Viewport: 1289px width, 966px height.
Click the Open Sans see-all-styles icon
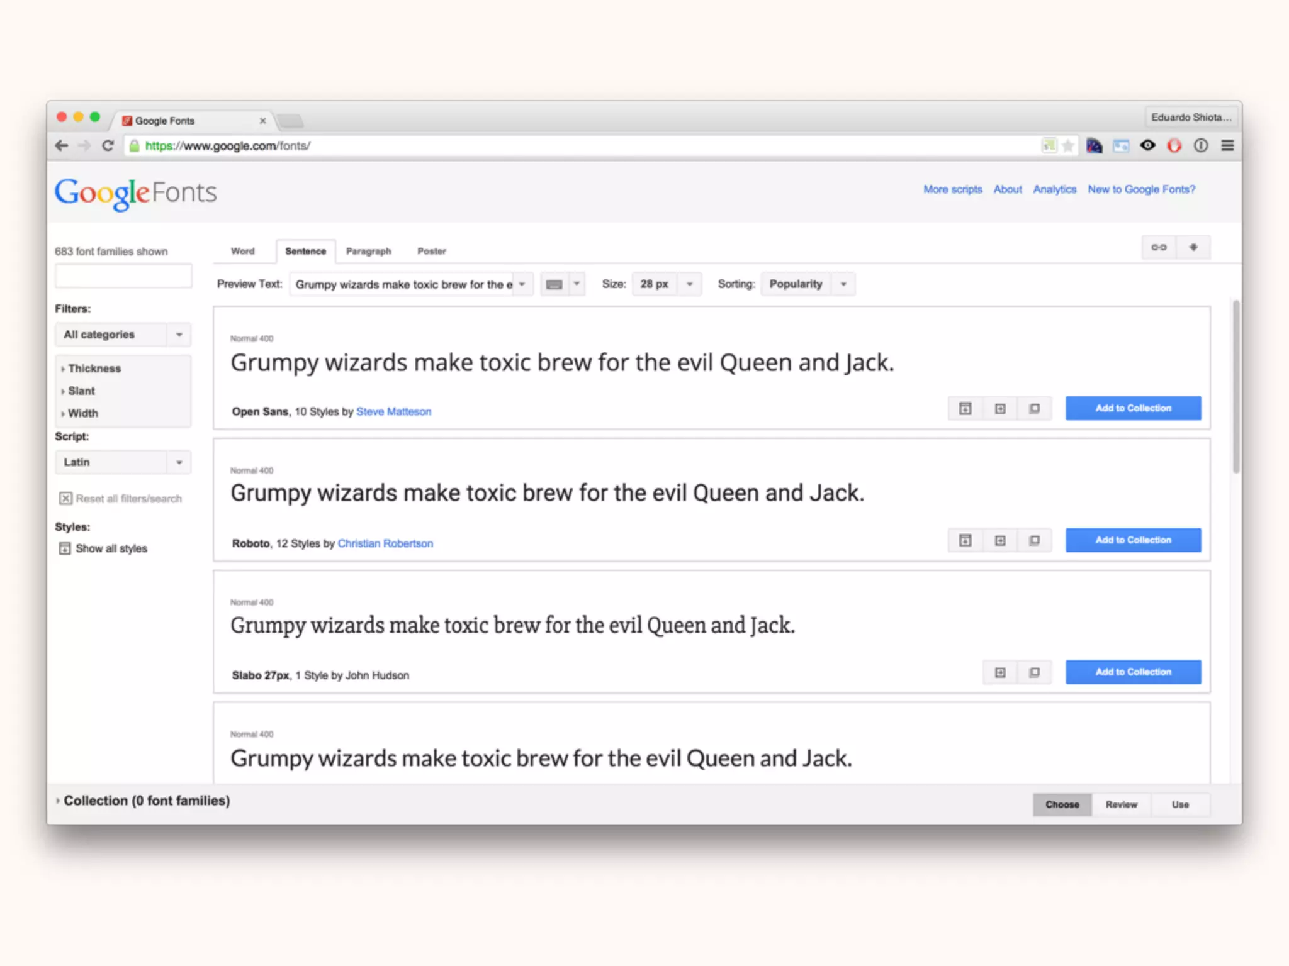(x=965, y=409)
